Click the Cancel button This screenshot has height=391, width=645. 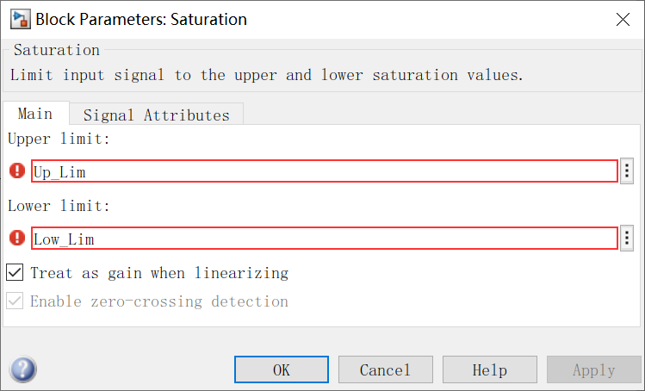386,369
